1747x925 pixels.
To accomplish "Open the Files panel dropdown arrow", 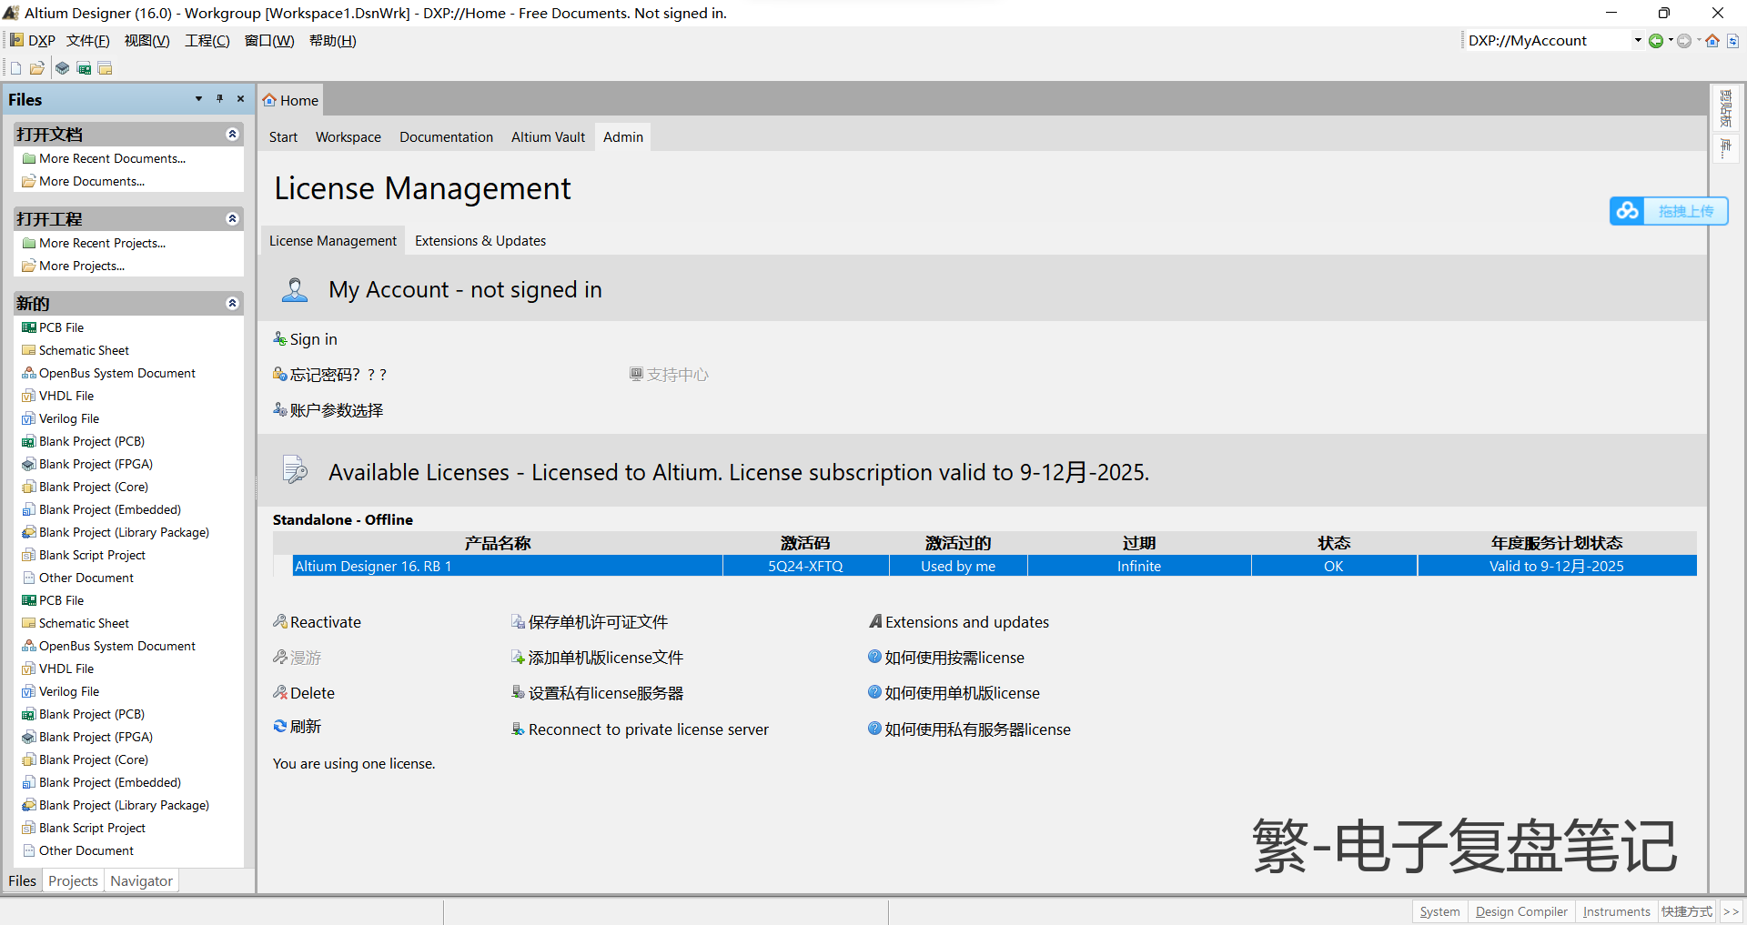I will coord(198,99).
